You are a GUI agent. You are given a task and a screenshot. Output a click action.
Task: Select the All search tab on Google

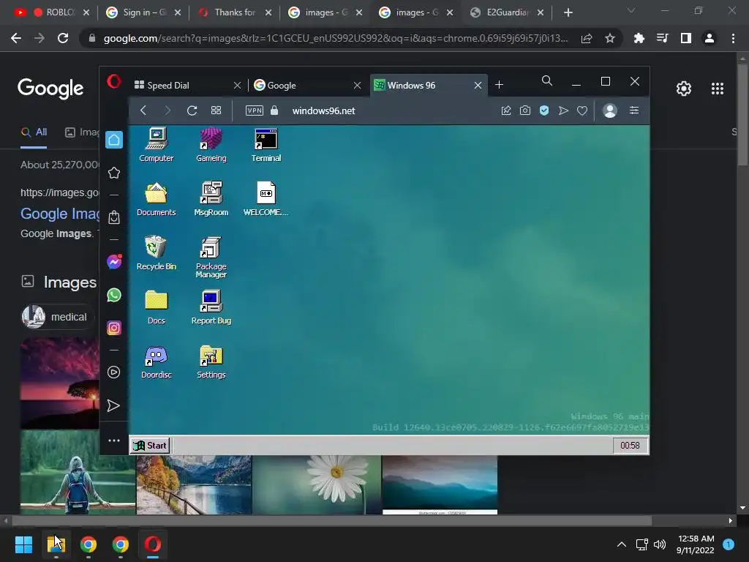coord(34,132)
